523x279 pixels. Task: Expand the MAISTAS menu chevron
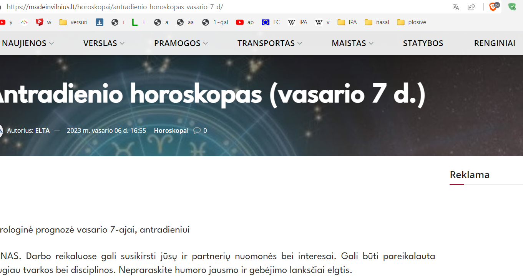[371, 43]
